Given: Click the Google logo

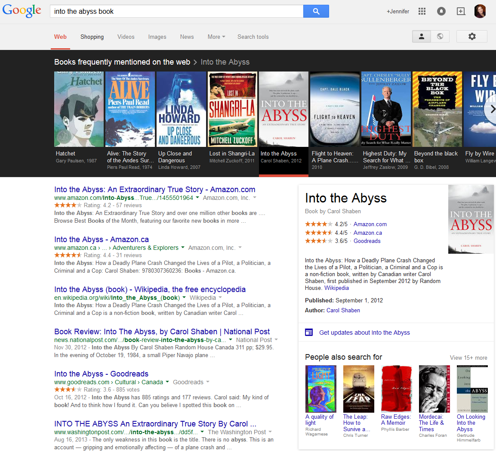Looking at the screenshot, I should point(22,11).
